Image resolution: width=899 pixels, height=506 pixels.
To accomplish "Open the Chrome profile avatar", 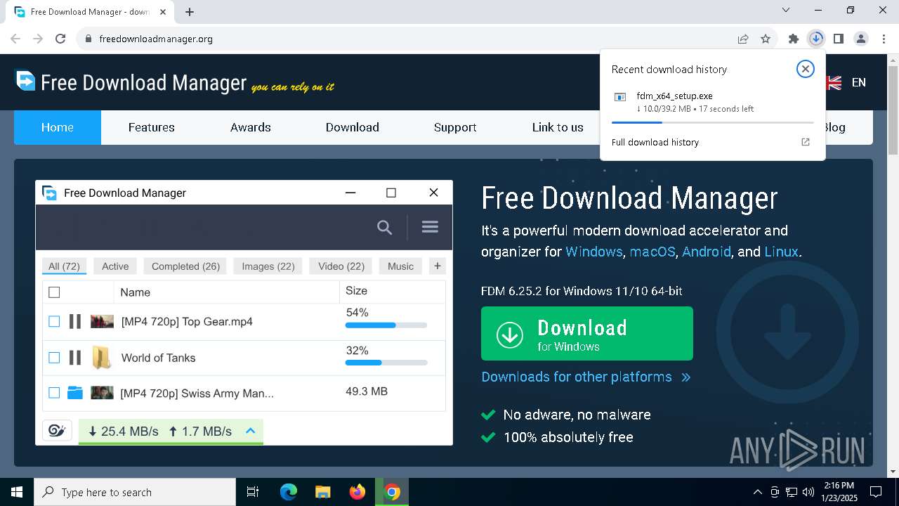I will tap(861, 39).
